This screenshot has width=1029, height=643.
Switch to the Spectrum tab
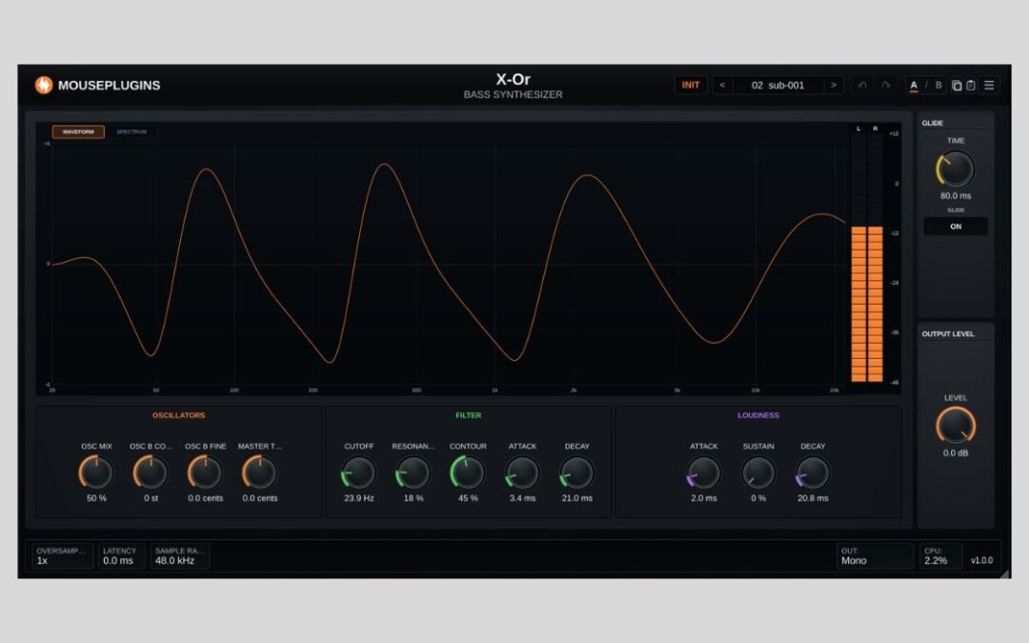[x=131, y=131]
